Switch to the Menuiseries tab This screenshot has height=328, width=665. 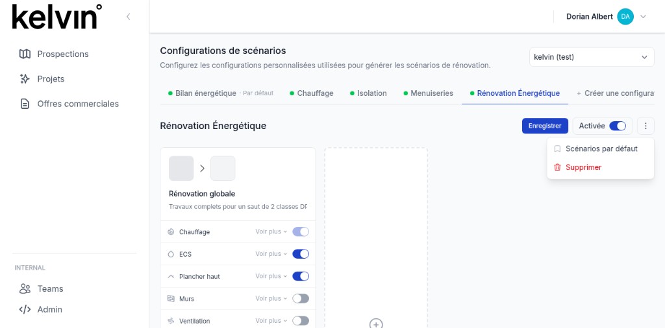click(x=429, y=93)
